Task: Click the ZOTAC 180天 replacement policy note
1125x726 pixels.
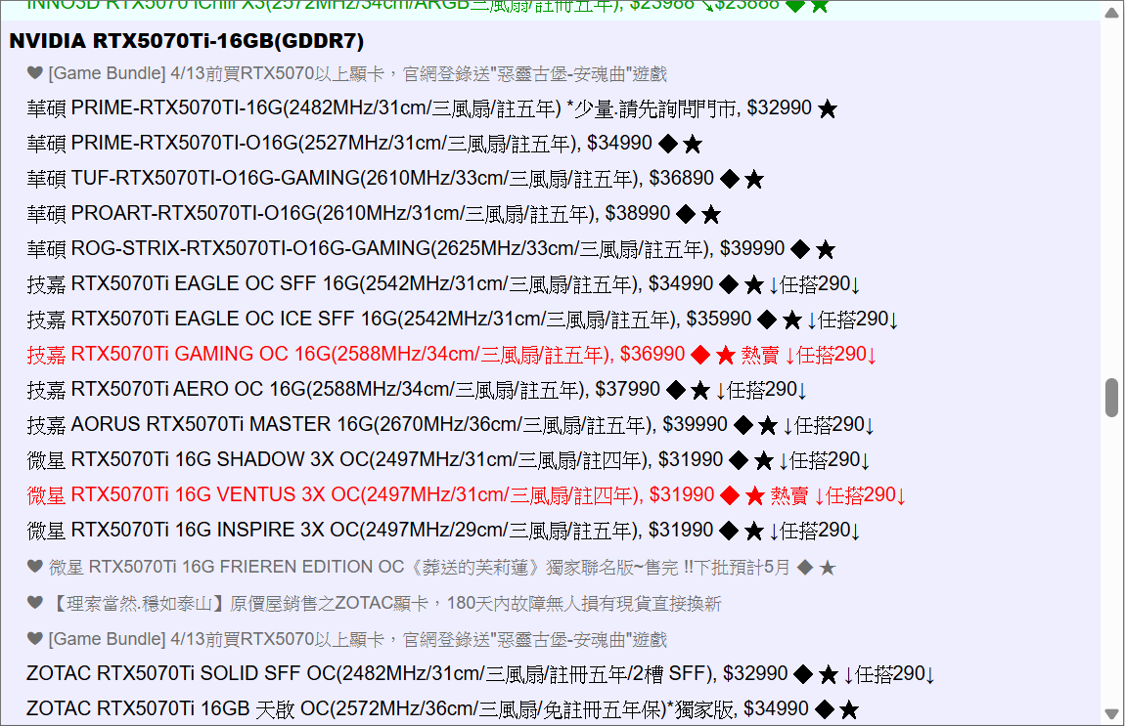Action: [374, 604]
